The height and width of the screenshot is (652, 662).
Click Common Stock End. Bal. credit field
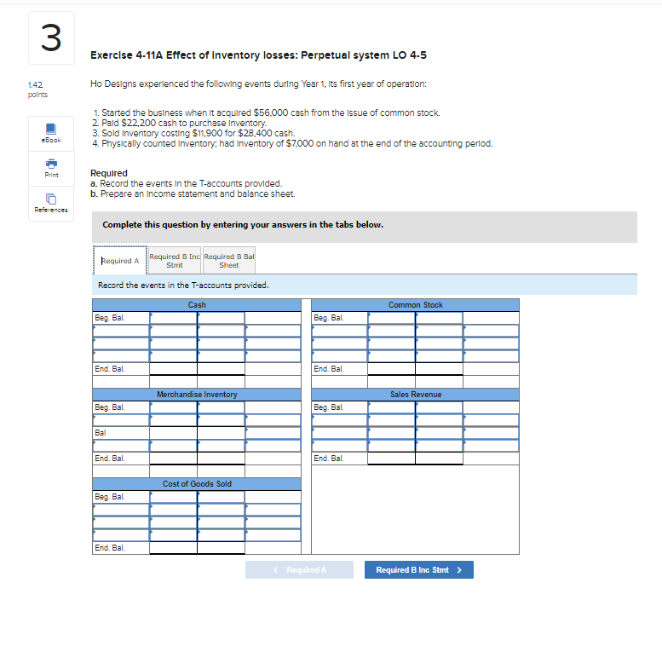[x=439, y=369]
